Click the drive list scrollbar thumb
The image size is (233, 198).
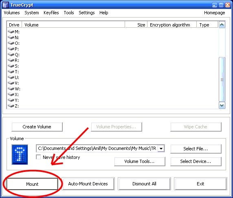[x=222, y=79]
